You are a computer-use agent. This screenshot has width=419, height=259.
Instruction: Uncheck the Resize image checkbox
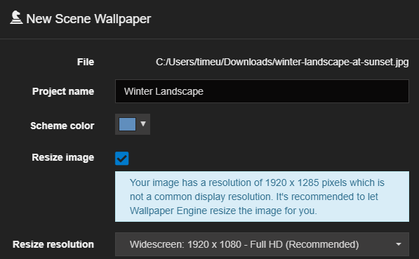coord(122,158)
